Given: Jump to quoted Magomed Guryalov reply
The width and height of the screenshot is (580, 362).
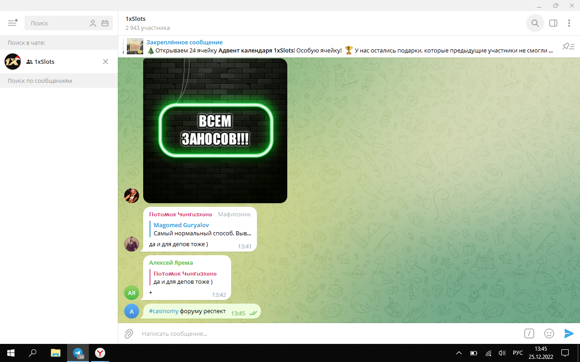Looking at the screenshot, I should 202,229.
